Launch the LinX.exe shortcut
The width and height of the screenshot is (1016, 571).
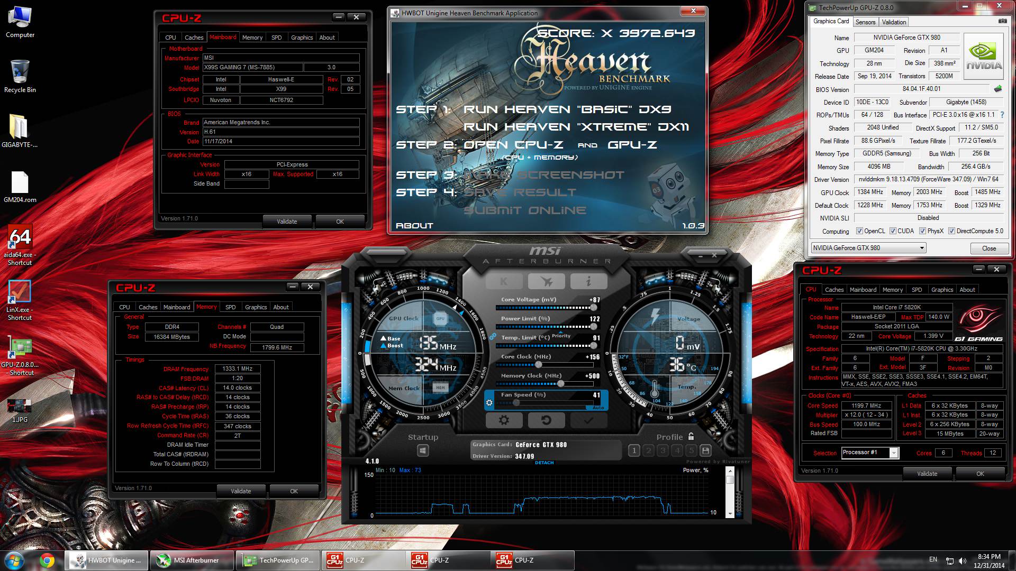20,301
